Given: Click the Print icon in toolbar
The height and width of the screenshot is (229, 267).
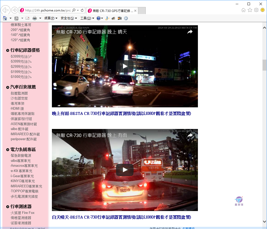Looking at the screenshot, I should [35, 18].
